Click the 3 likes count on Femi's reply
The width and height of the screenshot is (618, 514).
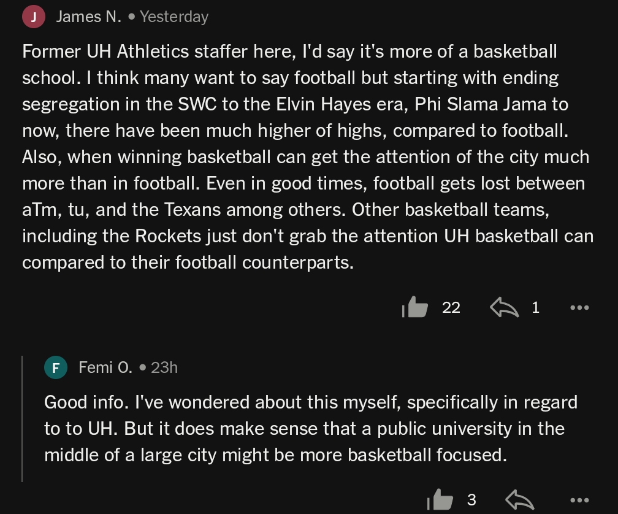[471, 500]
